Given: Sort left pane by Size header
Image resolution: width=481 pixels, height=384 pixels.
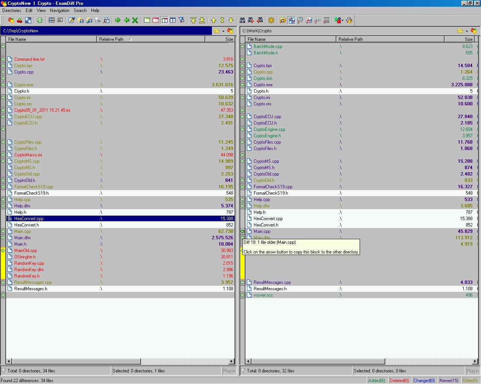Looking at the screenshot, I should tap(220, 39).
